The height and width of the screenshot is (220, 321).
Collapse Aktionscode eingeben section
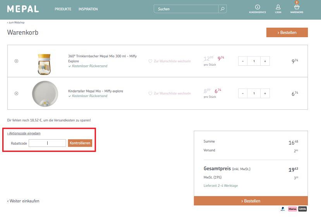coord(24,133)
